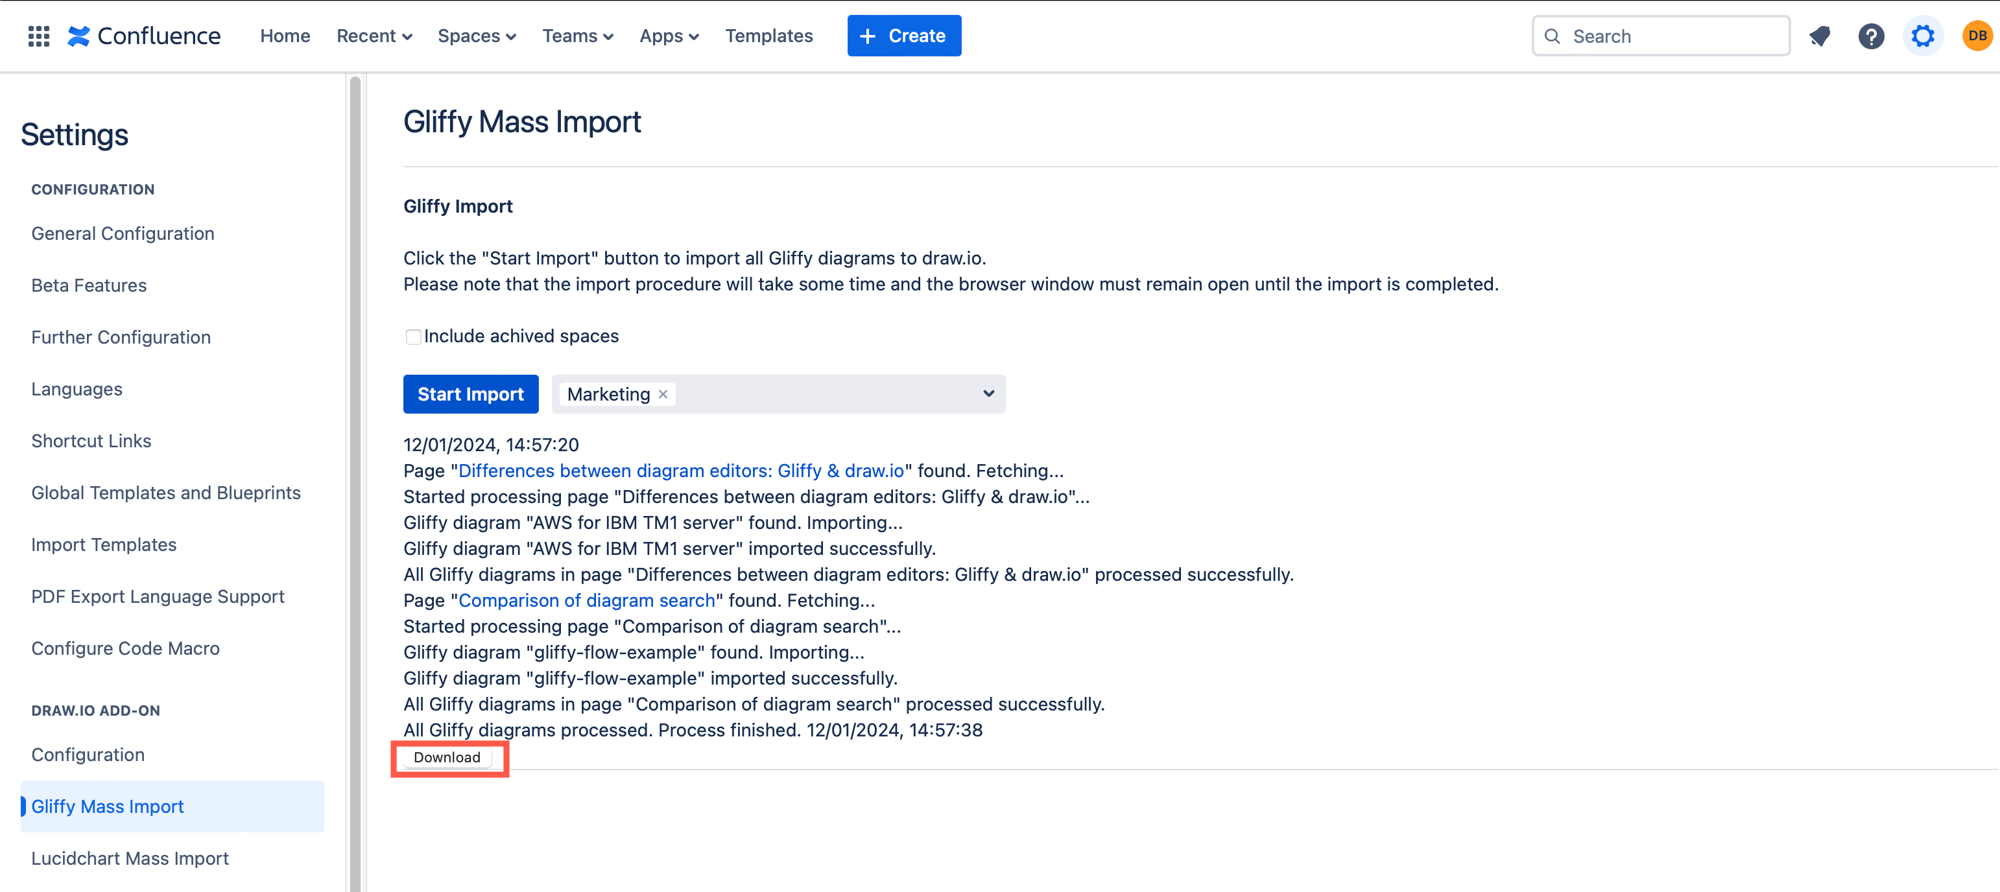Click the timestamp 12/01/2024, 14:57:20
Viewport: 2000px width, 892px height.
491,445
